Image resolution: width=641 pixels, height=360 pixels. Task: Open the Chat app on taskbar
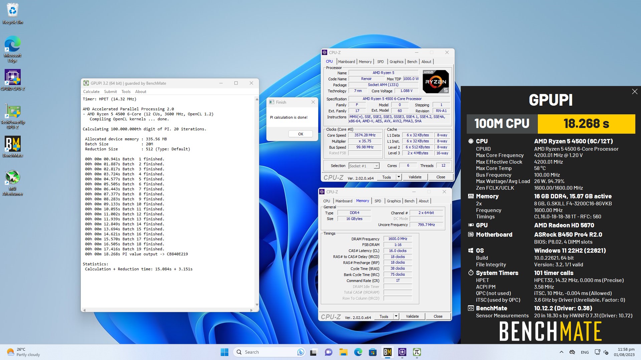pos(329,352)
